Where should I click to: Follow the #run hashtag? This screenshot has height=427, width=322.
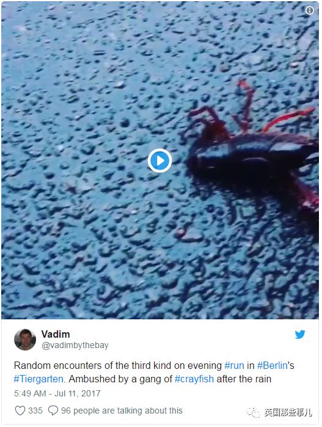[x=234, y=365]
